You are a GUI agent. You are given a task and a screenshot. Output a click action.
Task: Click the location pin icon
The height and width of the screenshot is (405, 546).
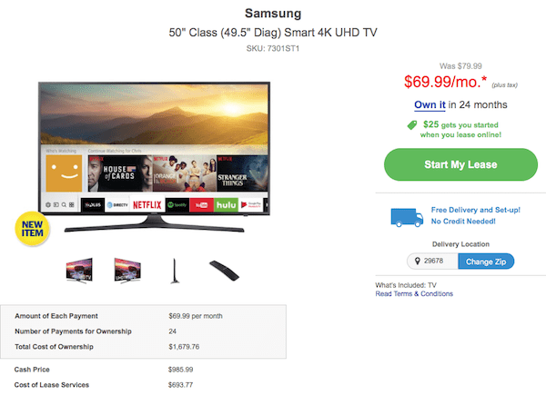click(416, 262)
